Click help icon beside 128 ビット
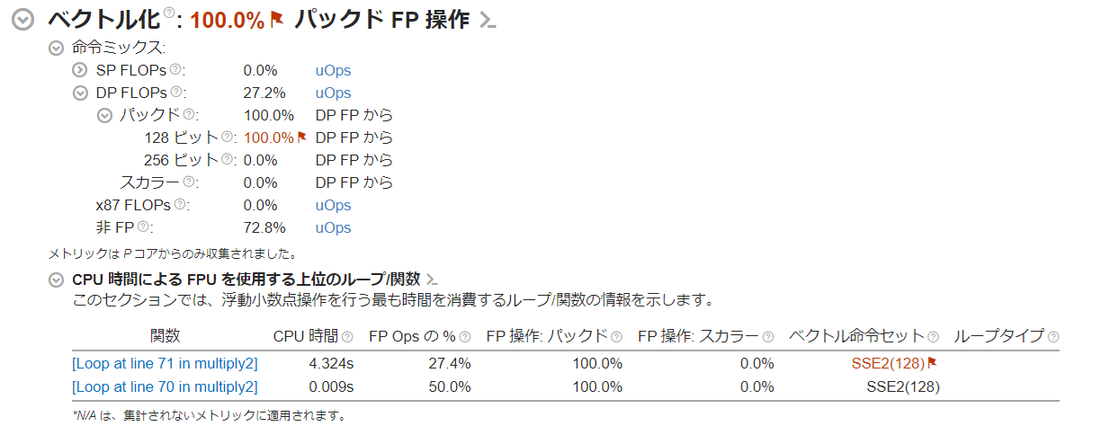This screenshot has height=435, width=1101. (x=228, y=137)
